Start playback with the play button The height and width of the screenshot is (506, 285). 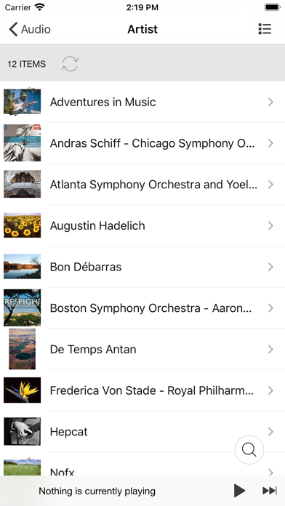(239, 491)
